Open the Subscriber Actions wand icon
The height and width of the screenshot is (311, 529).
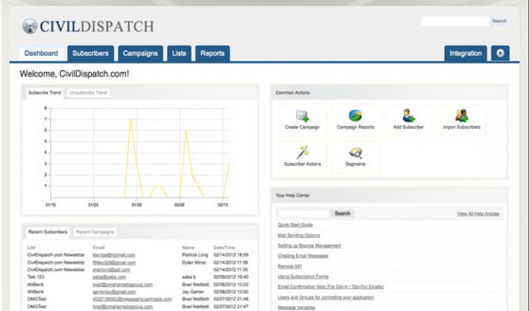302,152
